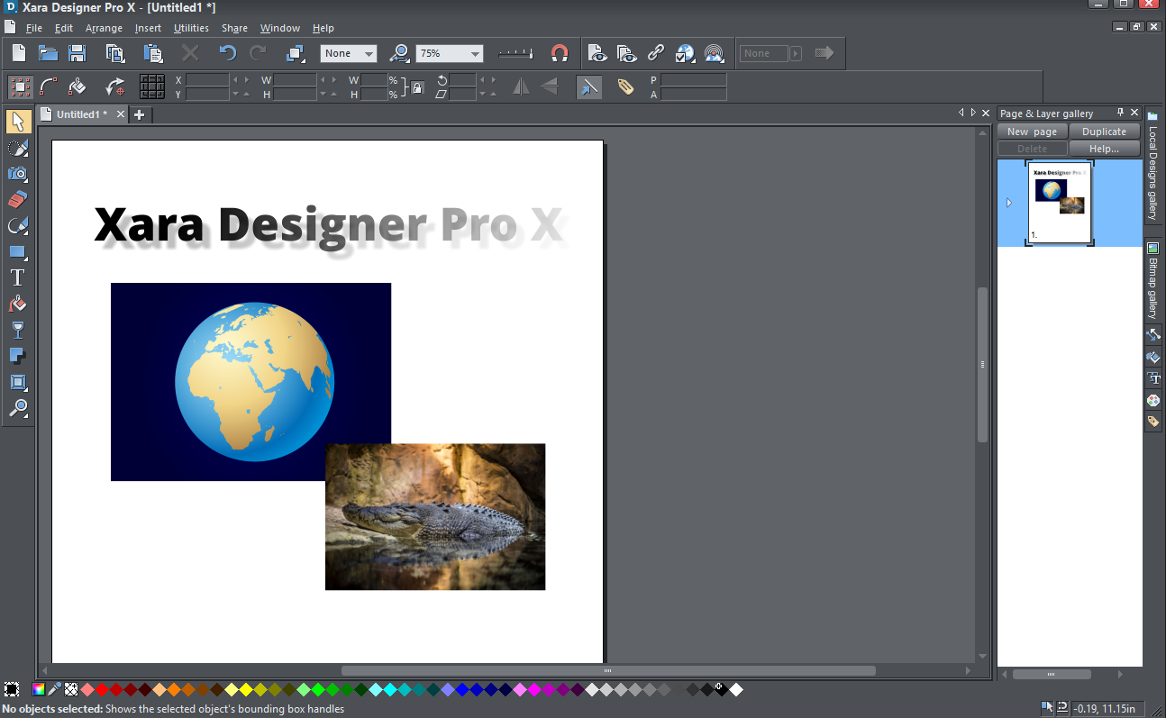Image resolution: width=1166 pixels, height=718 pixels.
Task: Select the Fill bucket tool
Action: 17,304
